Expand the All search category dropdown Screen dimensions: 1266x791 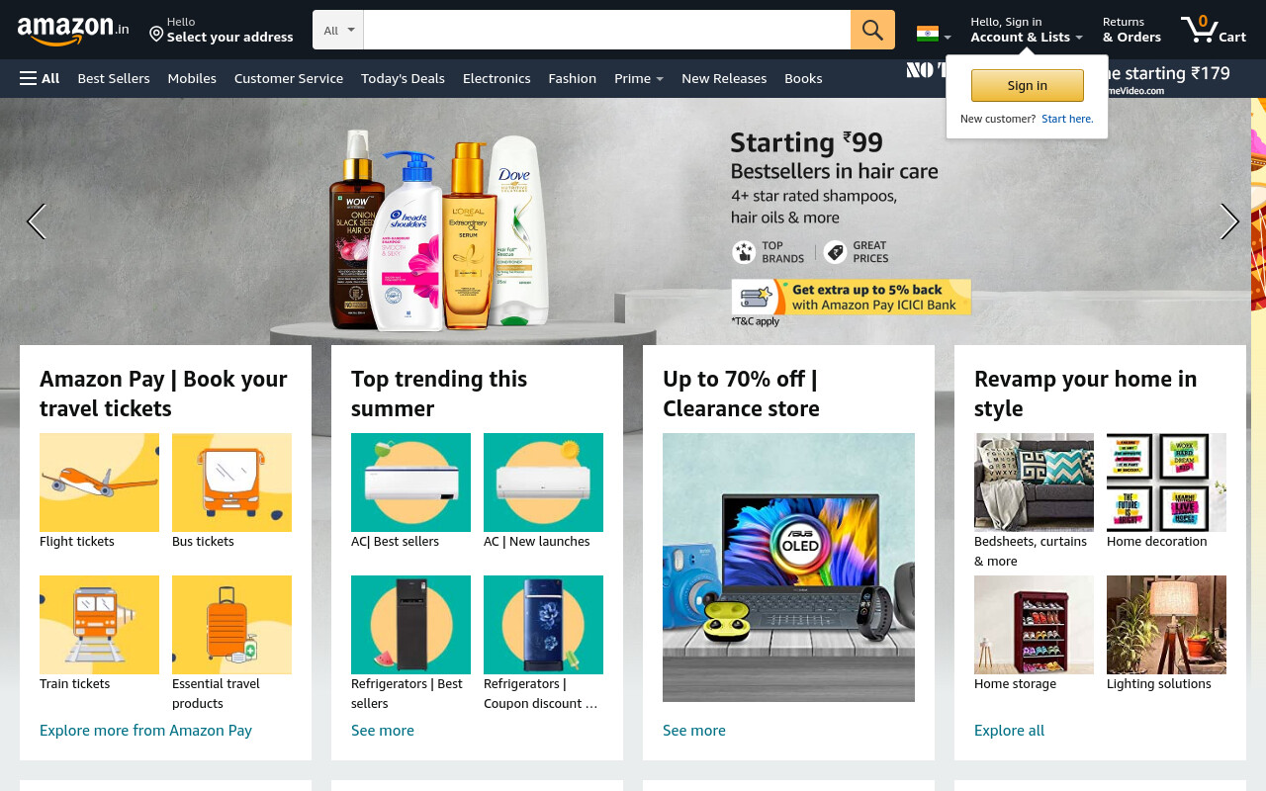click(338, 30)
